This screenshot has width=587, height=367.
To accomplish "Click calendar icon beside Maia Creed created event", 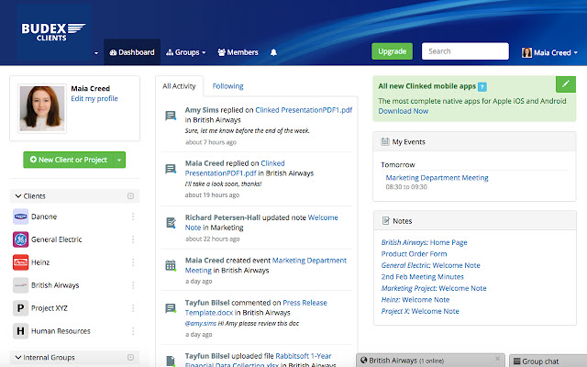I will 171,265.
